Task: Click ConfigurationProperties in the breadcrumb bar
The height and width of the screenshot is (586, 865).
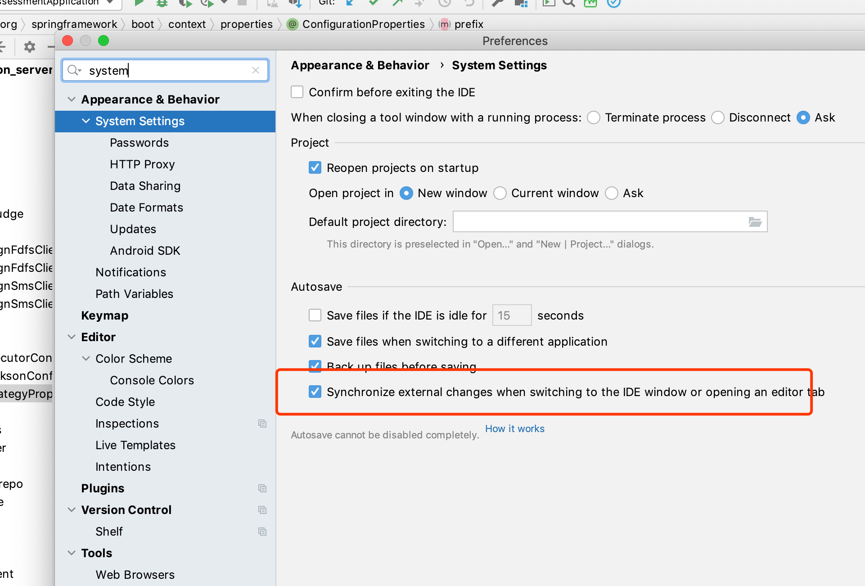Action: (363, 24)
